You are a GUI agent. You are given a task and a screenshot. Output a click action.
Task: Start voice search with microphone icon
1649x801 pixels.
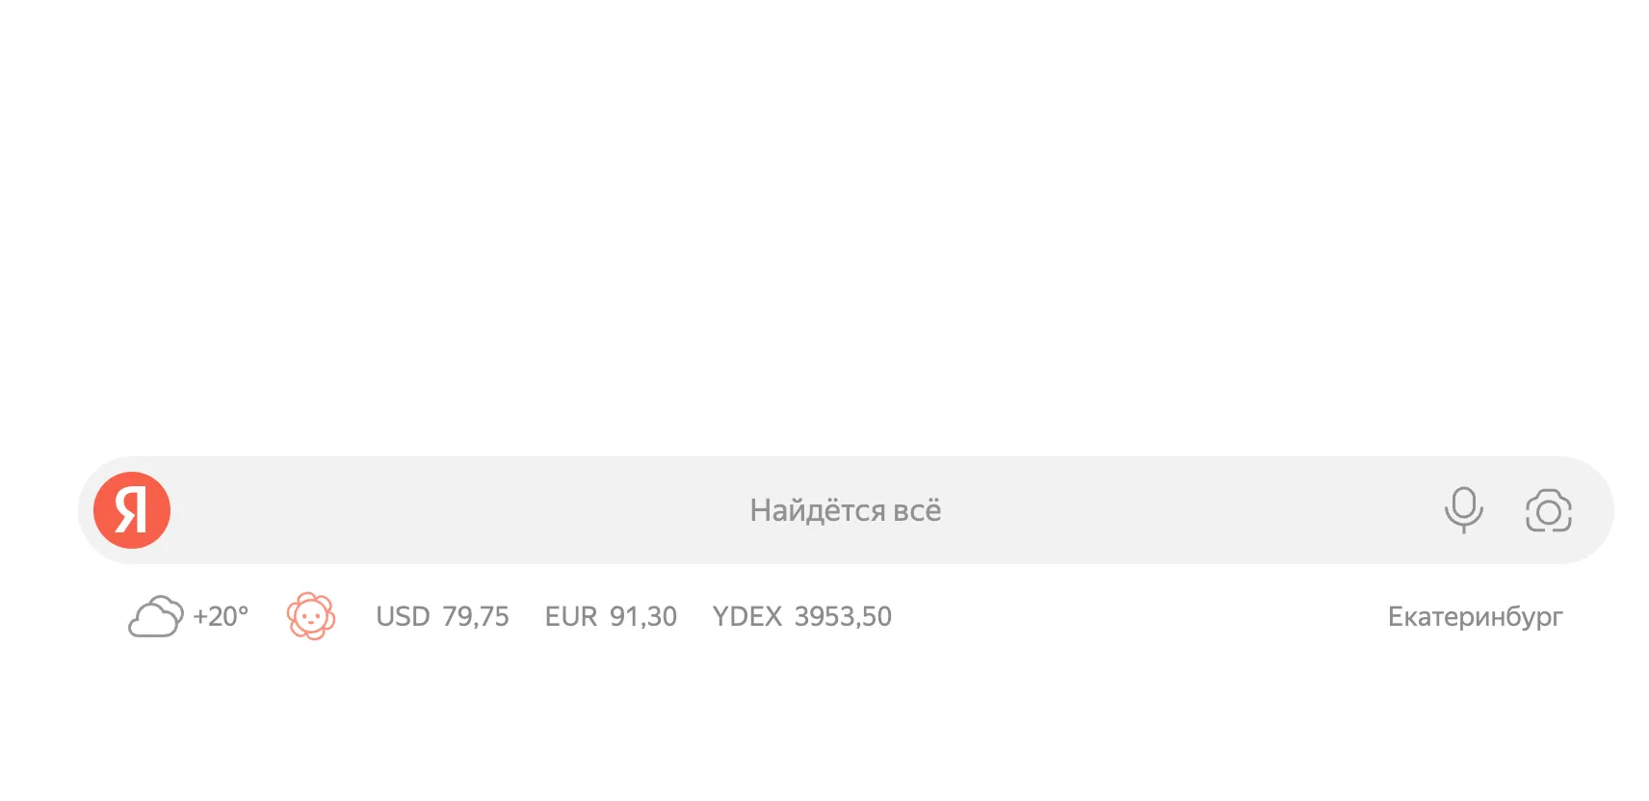(x=1463, y=509)
